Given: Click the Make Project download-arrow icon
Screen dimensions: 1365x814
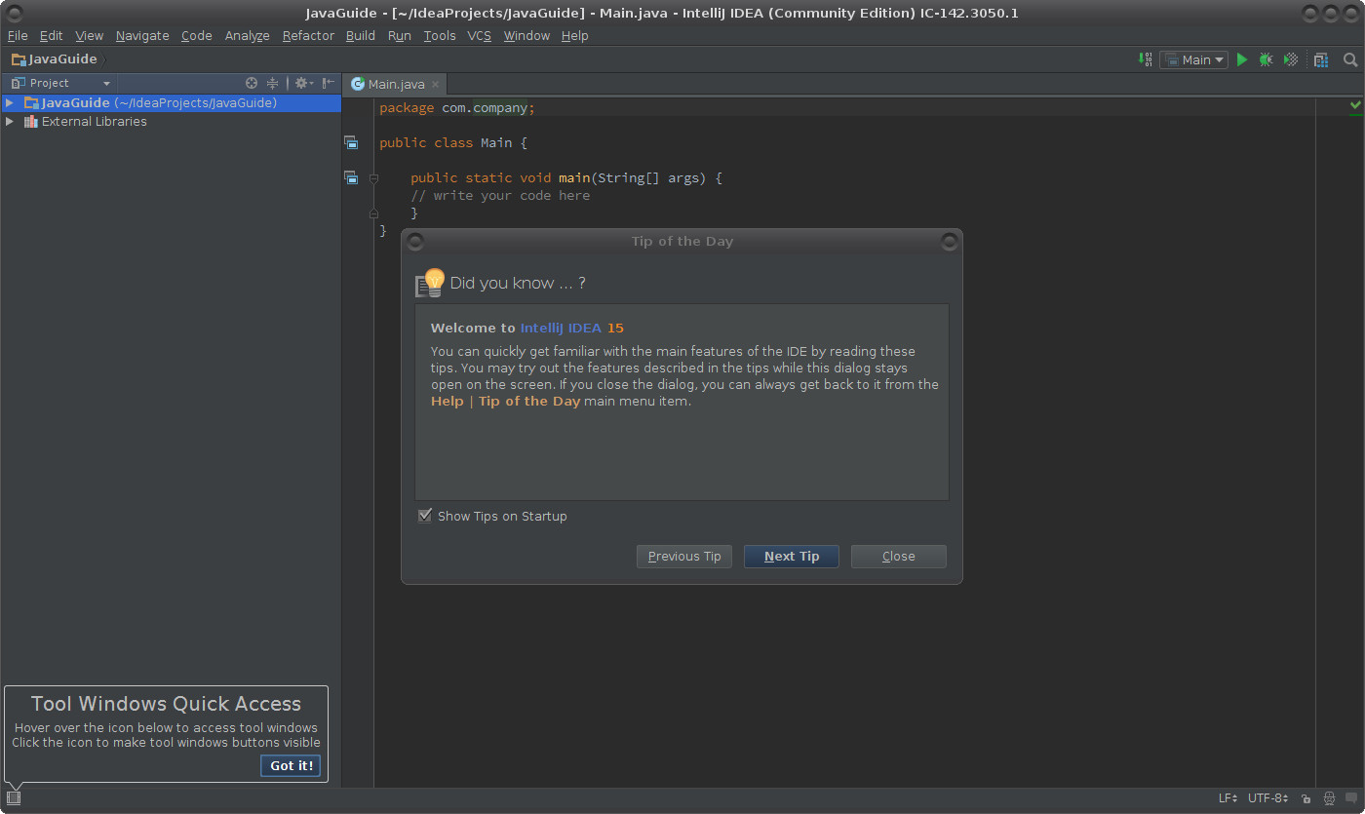Looking at the screenshot, I should [x=1146, y=59].
